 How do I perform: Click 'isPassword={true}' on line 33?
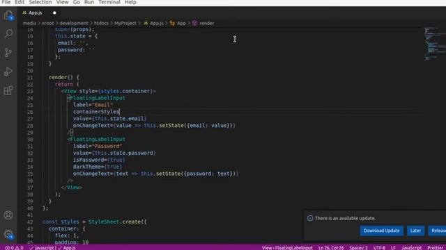click(99, 160)
